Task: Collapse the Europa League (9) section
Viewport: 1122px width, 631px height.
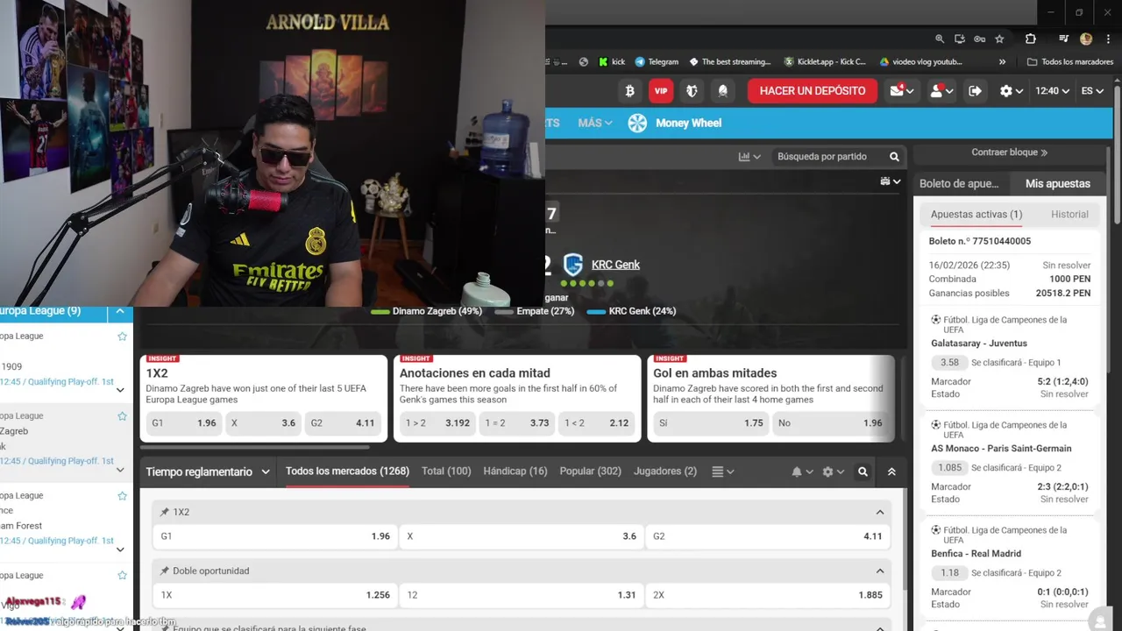Action: point(120,311)
